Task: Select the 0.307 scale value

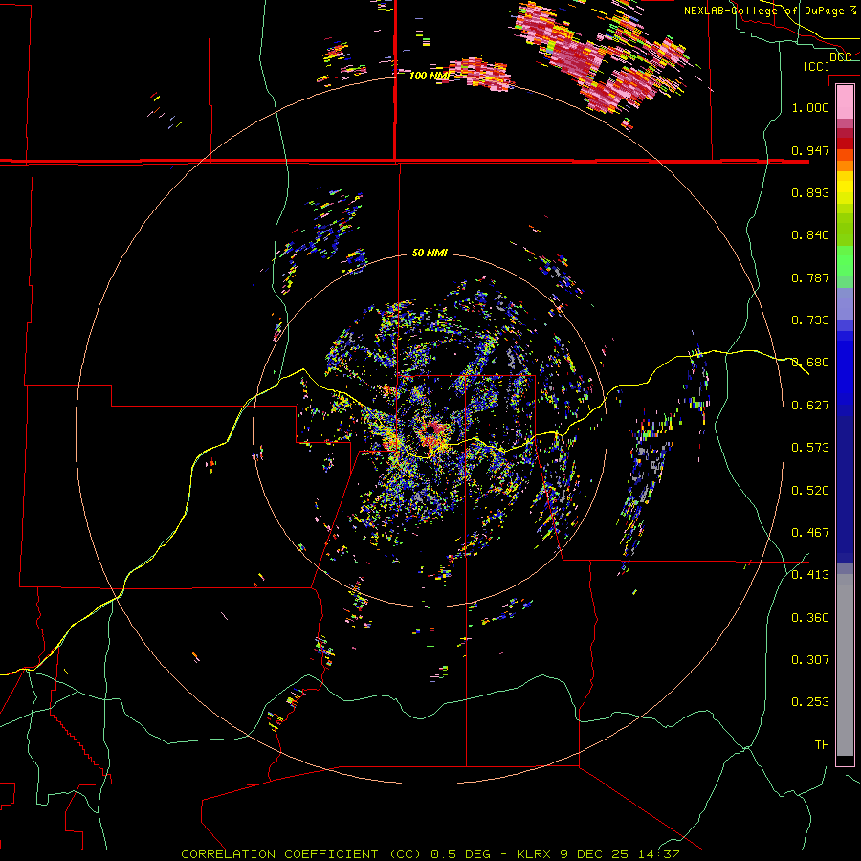Action: [810, 660]
